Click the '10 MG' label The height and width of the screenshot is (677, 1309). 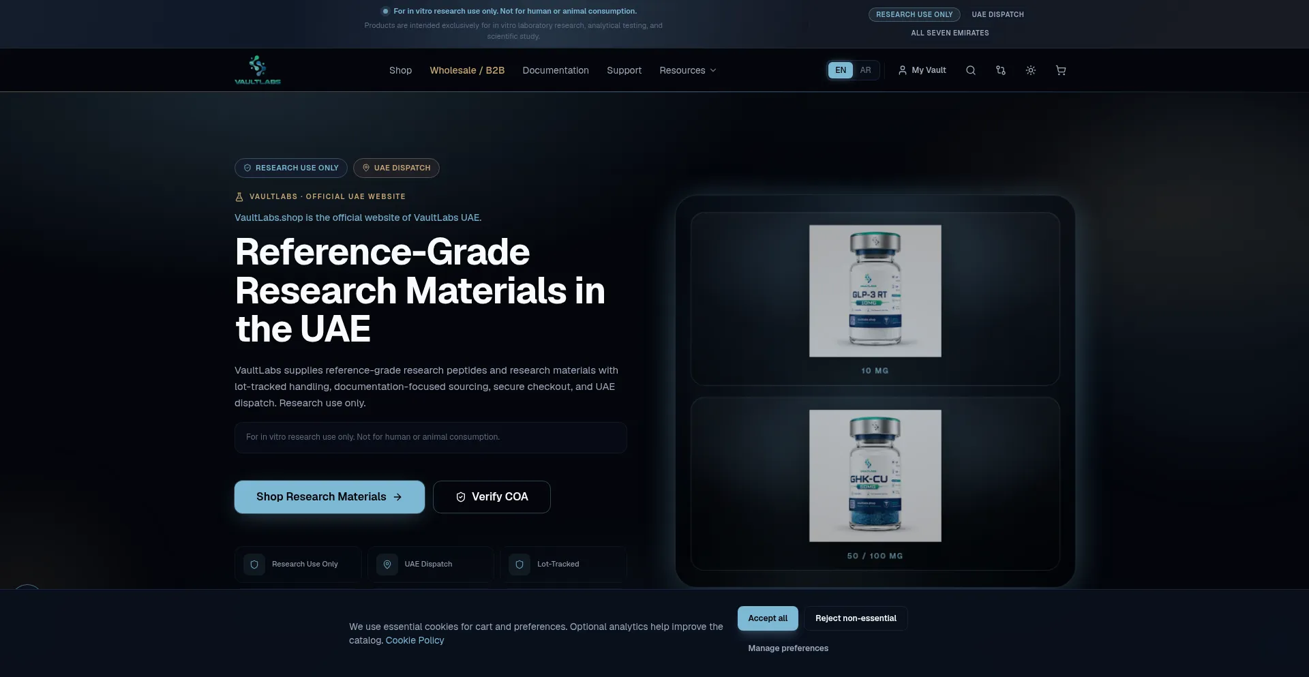875,371
